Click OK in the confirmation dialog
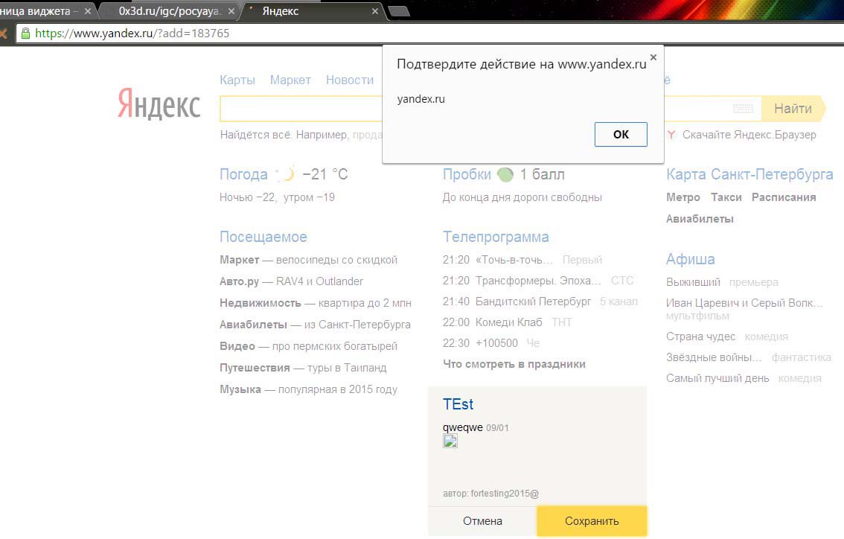 coord(621,134)
